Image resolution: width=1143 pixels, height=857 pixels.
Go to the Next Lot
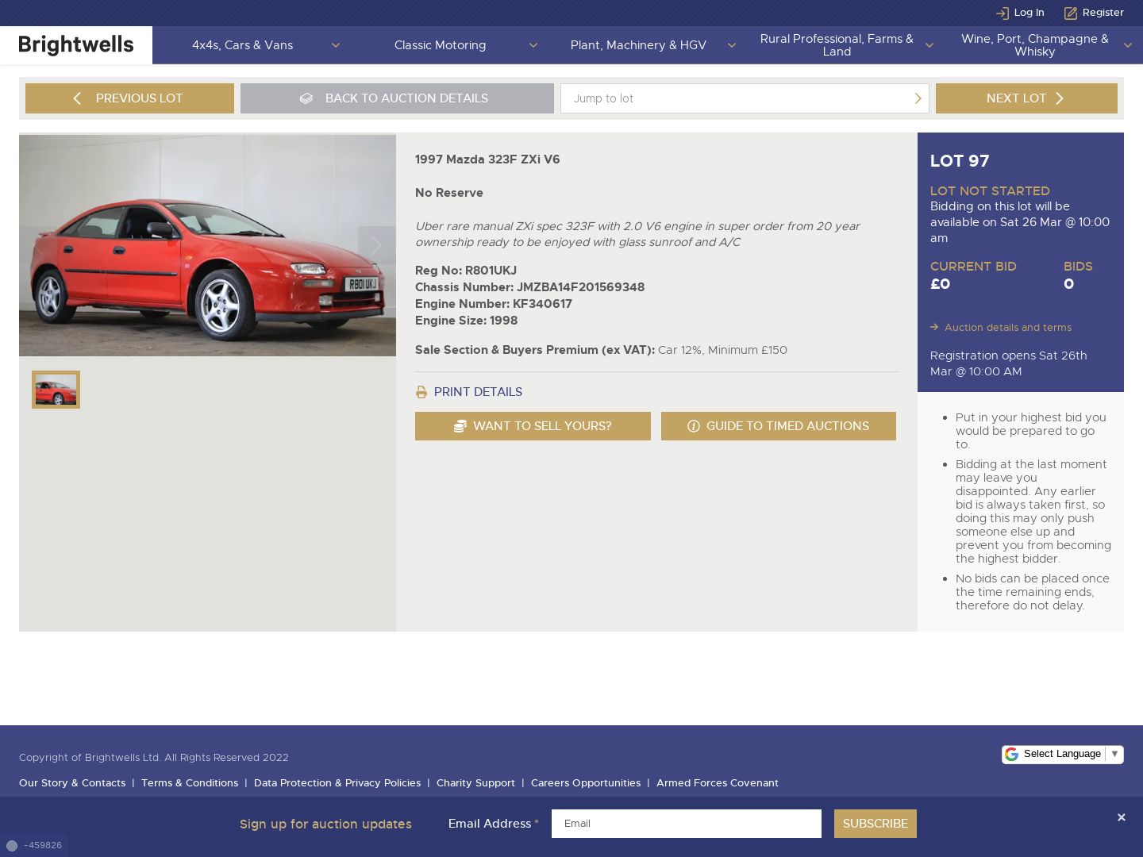click(1026, 98)
